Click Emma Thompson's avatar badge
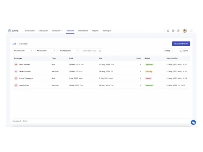 click(x=16, y=78)
